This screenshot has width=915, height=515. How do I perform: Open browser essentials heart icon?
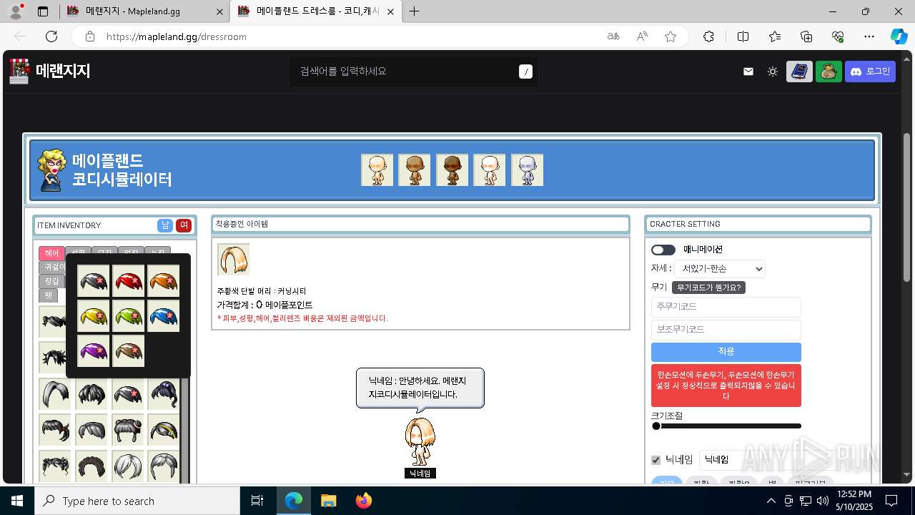tap(838, 36)
